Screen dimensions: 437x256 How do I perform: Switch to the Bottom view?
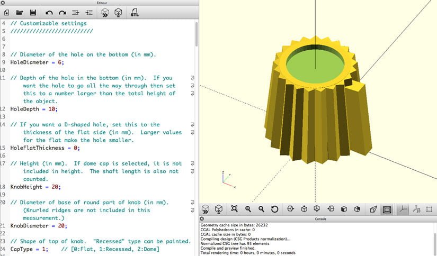click(317, 209)
